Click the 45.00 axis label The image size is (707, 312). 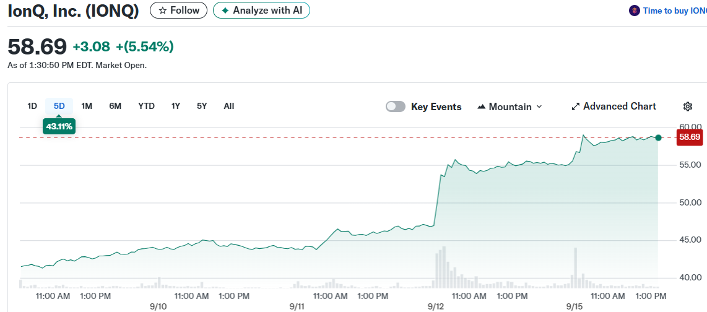click(690, 240)
